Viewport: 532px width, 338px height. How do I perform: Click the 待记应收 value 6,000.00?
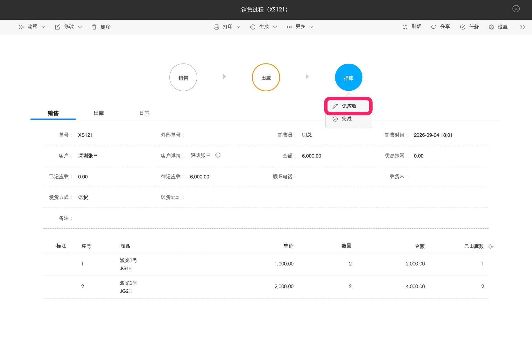199,177
